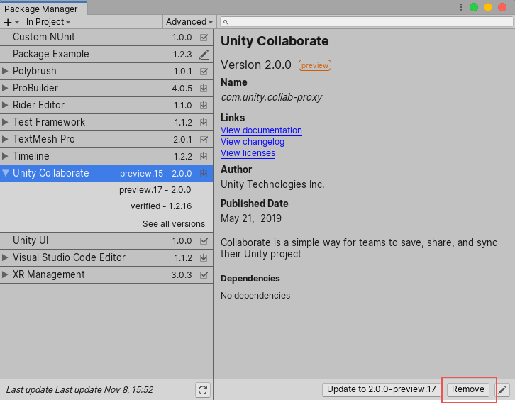
Task: Click the update icon on Timeline row
Action: [204, 156]
